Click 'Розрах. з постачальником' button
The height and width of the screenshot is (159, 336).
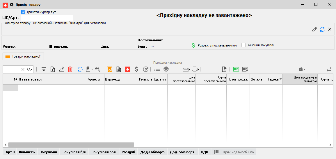(x=214, y=45)
